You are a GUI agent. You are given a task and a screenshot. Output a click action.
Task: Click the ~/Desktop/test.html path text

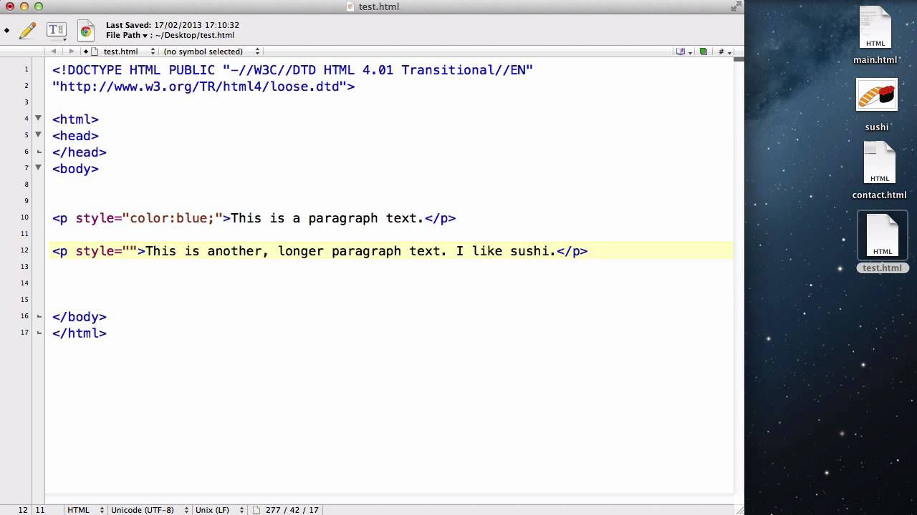point(194,35)
